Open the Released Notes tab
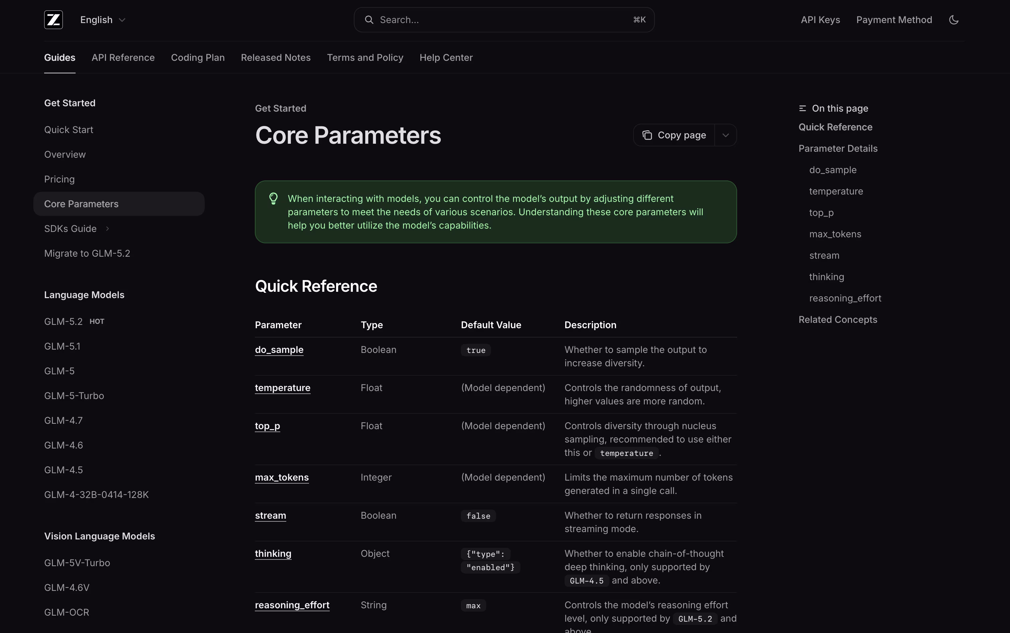Image resolution: width=1010 pixels, height=633 pixels. (276, 57)
